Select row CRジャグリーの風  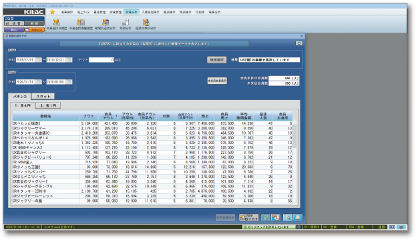[x=152, y=201]
